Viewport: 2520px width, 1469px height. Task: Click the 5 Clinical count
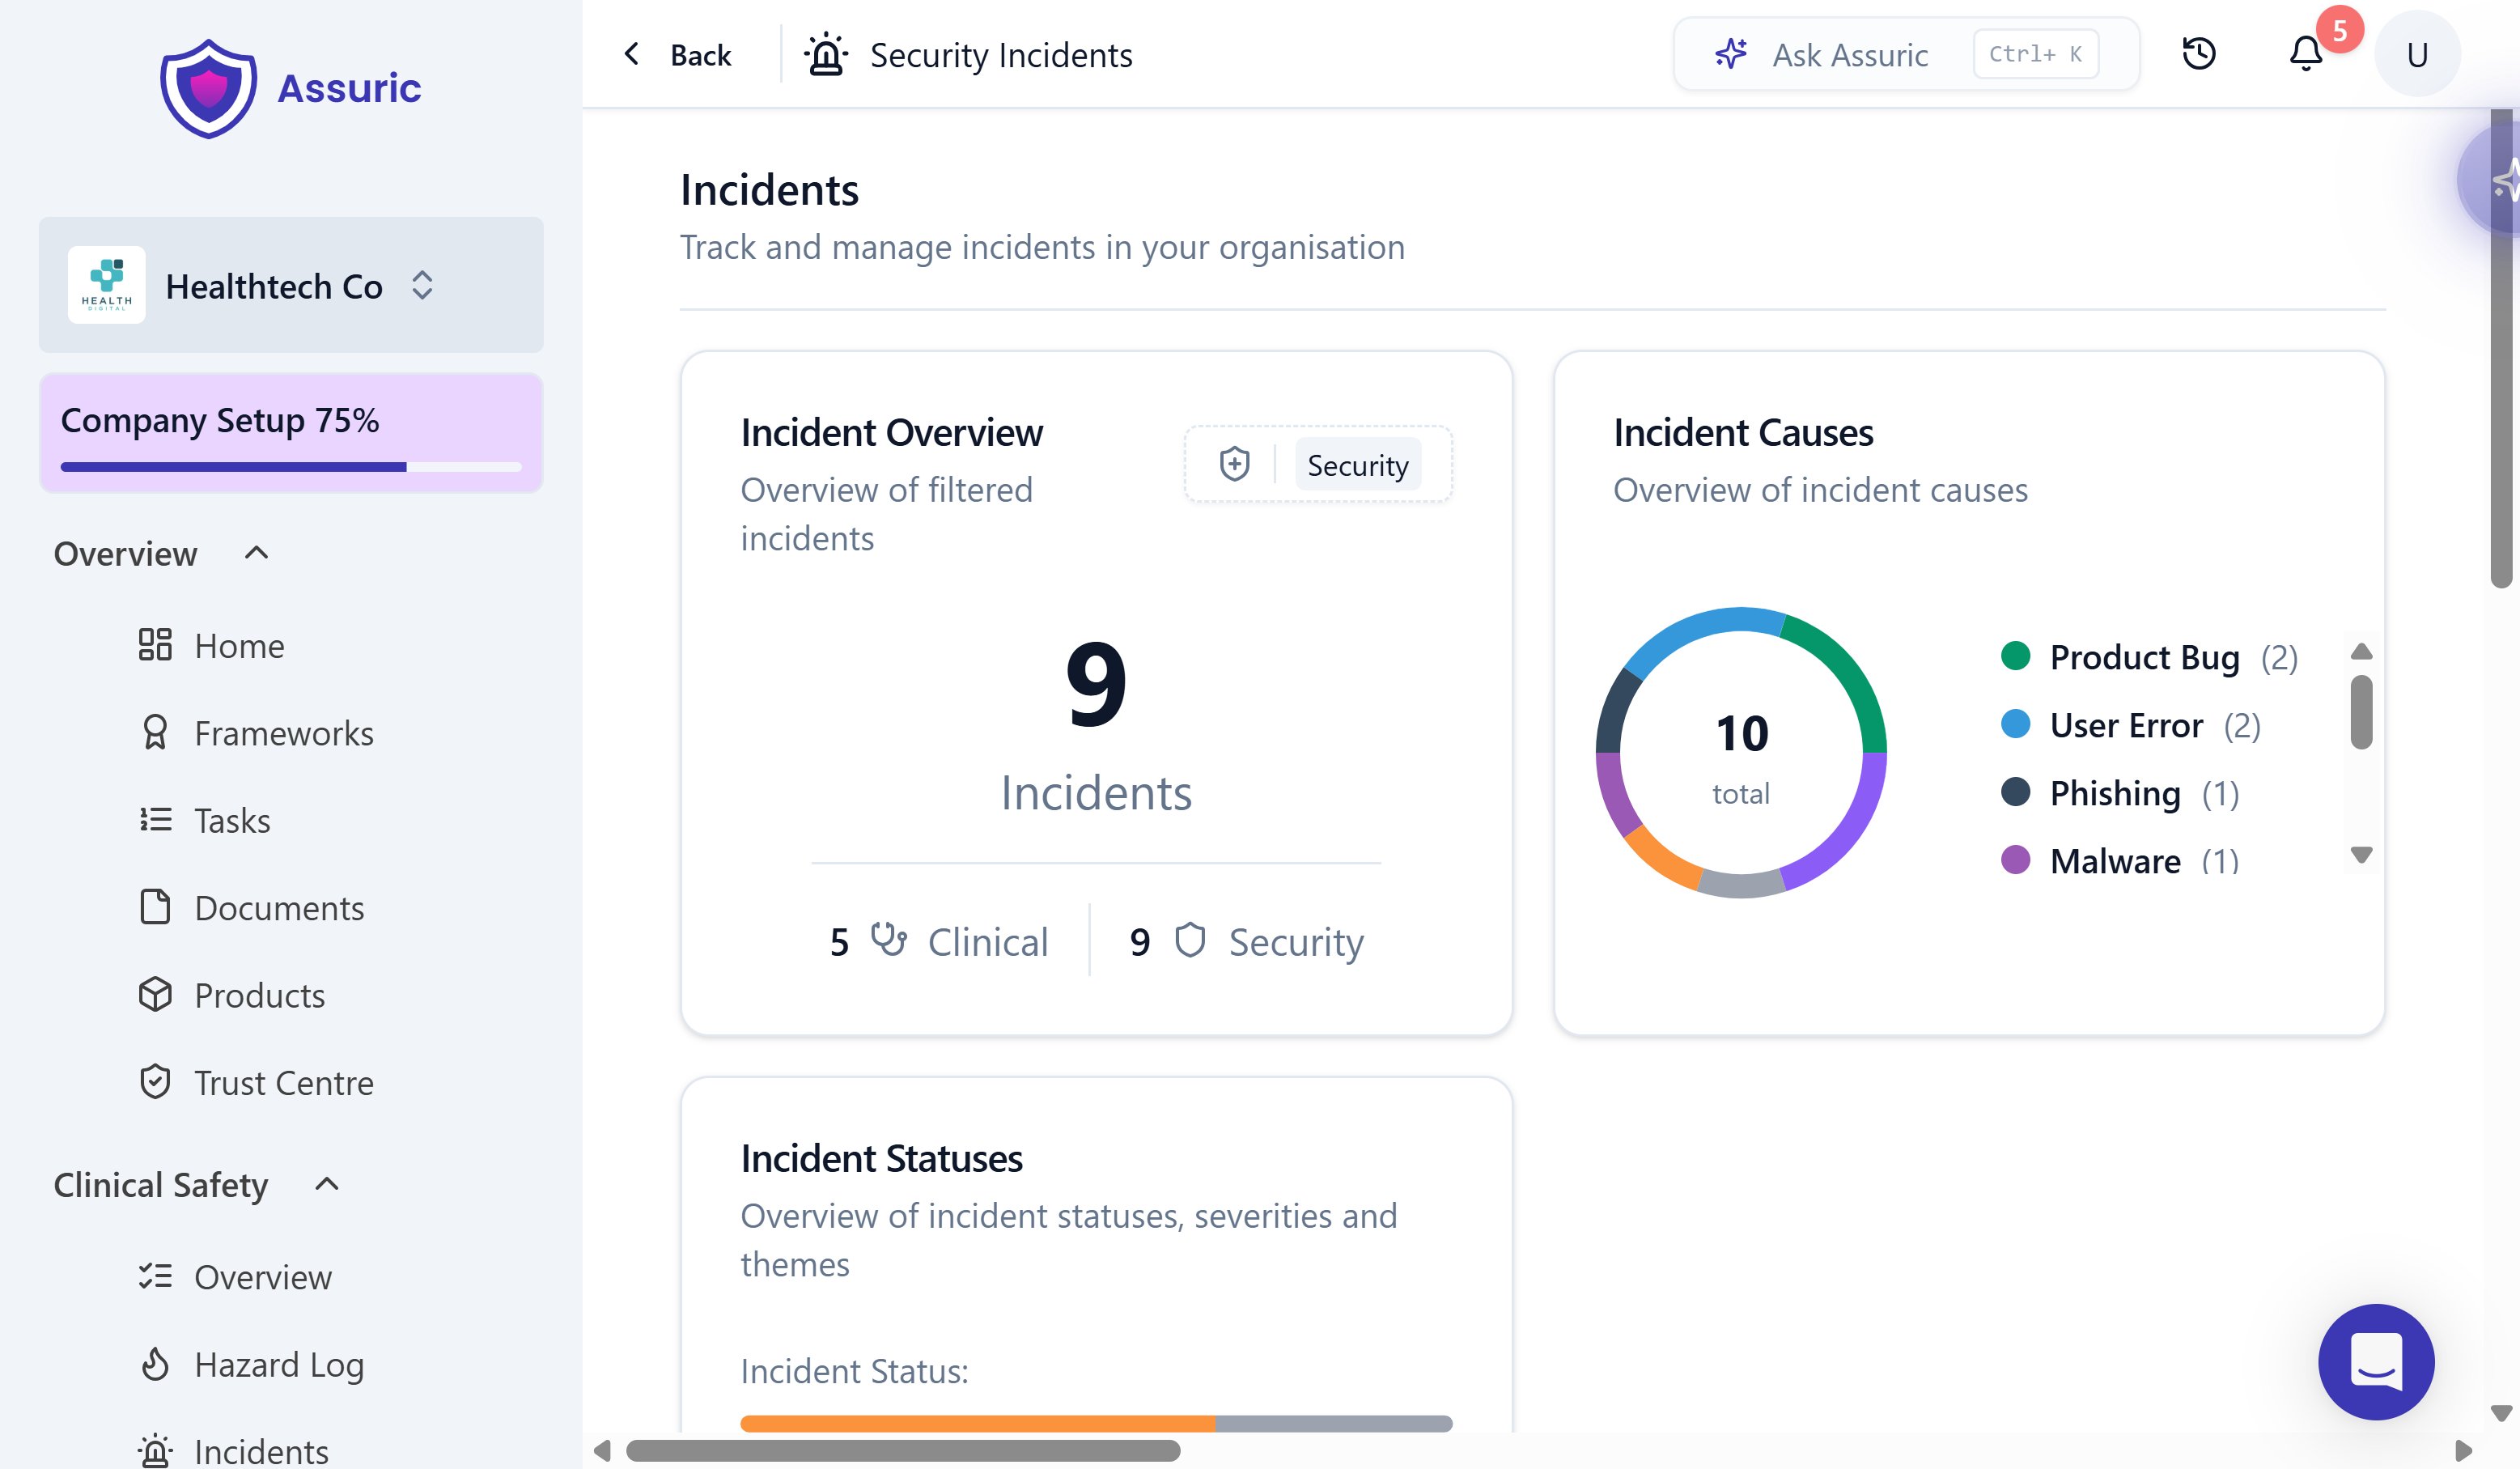pos(939,941)
